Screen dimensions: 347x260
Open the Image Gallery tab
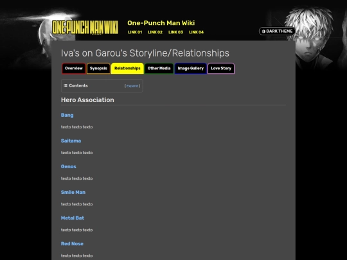click(191, 68)
